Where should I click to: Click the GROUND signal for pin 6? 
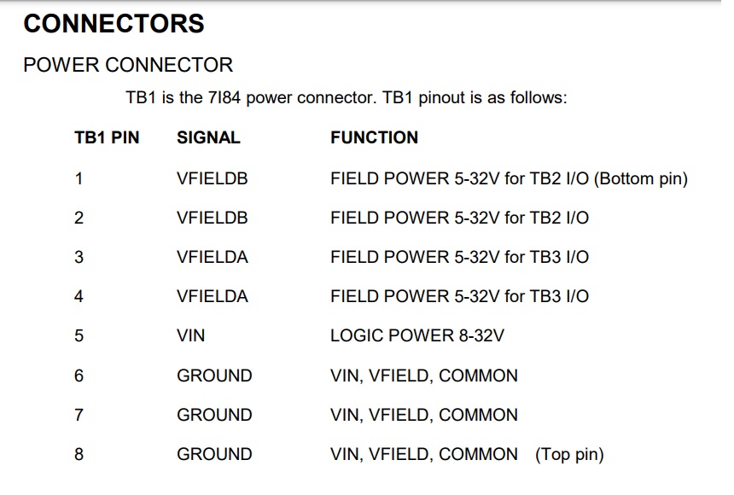coord(214,376)
